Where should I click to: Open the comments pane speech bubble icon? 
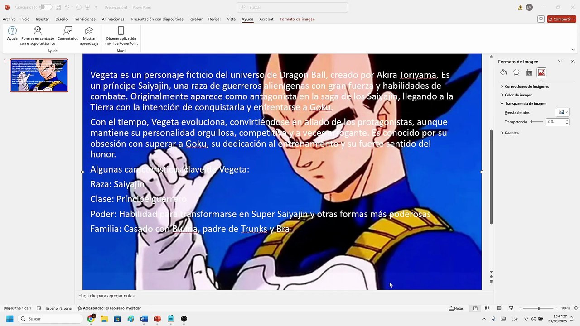(541, 19)
